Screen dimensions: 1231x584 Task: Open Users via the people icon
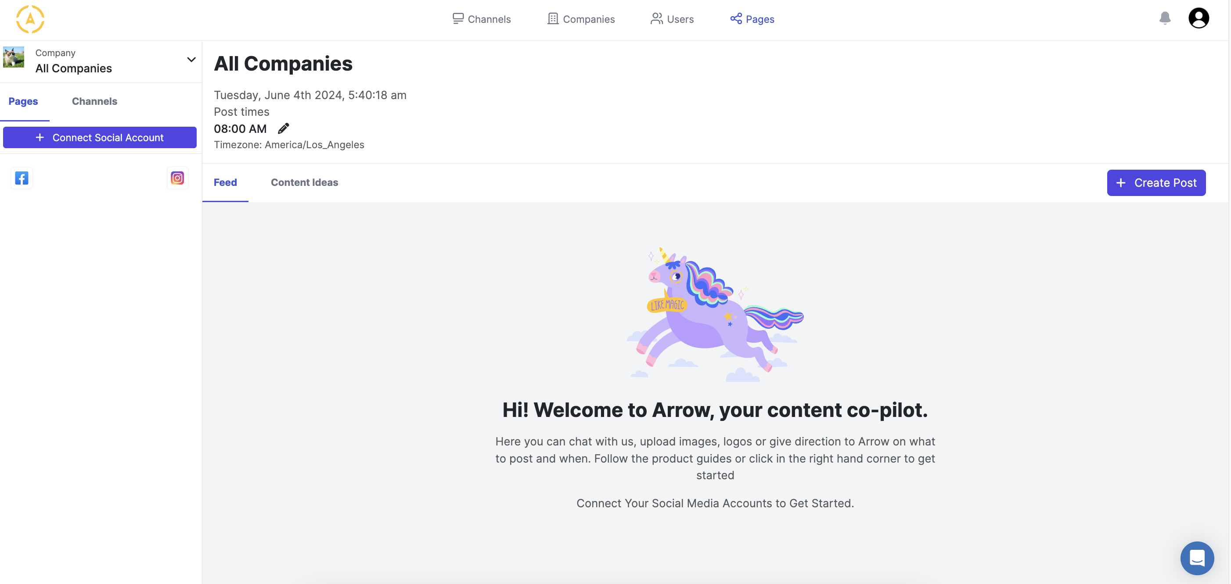coord(656,18)
